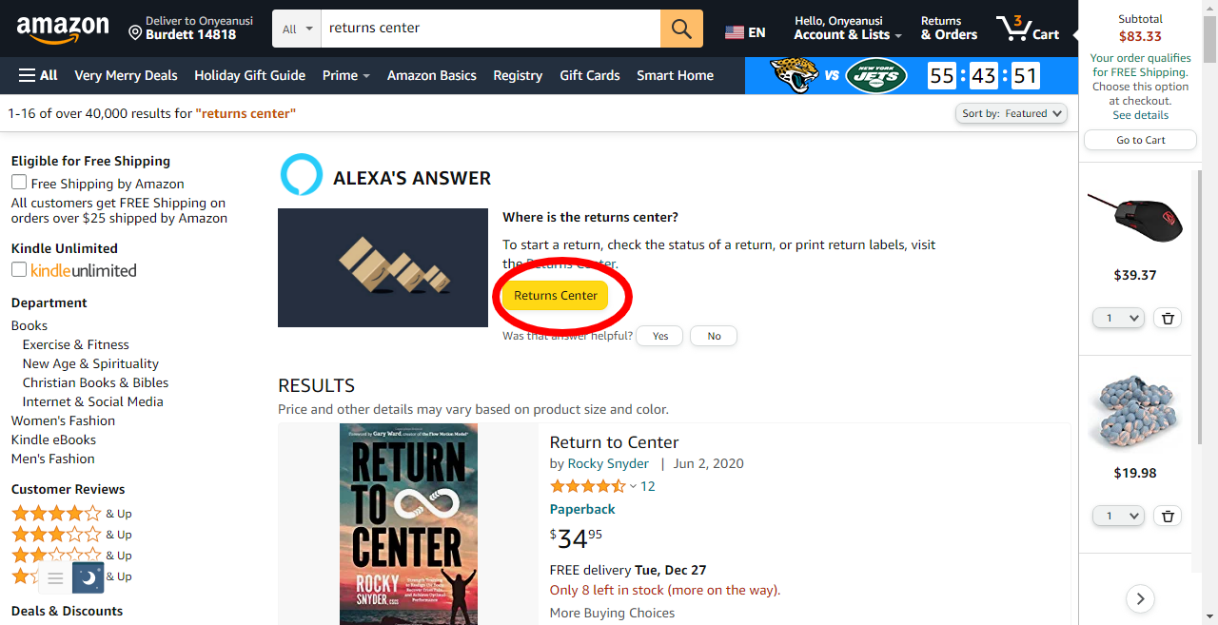This screenshot has width=1218, height=625.
Task: Click the next arrow in cart sidebar
Action: point(1140,598)
